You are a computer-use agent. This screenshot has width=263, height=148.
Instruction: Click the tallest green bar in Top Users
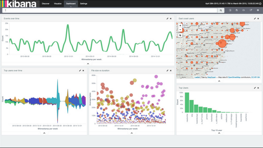point(187,102)
